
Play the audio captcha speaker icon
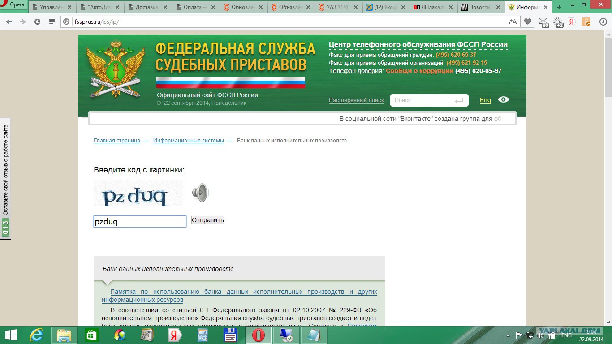[x=200, y=193]
